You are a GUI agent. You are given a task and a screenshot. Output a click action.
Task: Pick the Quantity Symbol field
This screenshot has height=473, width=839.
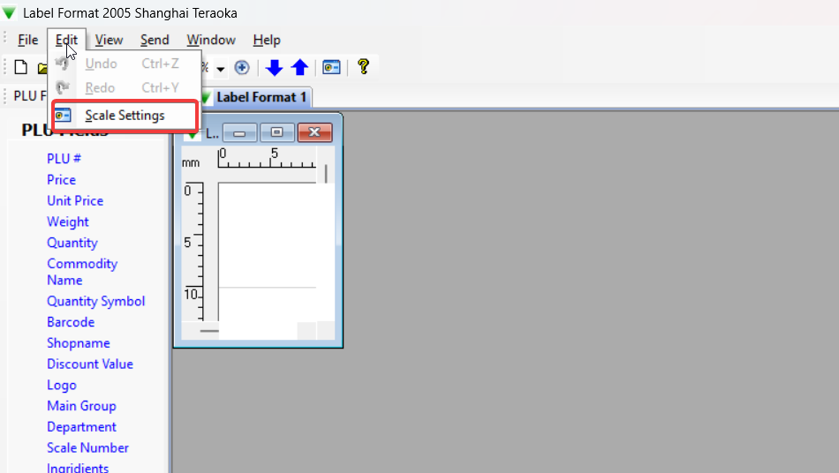coord(95,301)
